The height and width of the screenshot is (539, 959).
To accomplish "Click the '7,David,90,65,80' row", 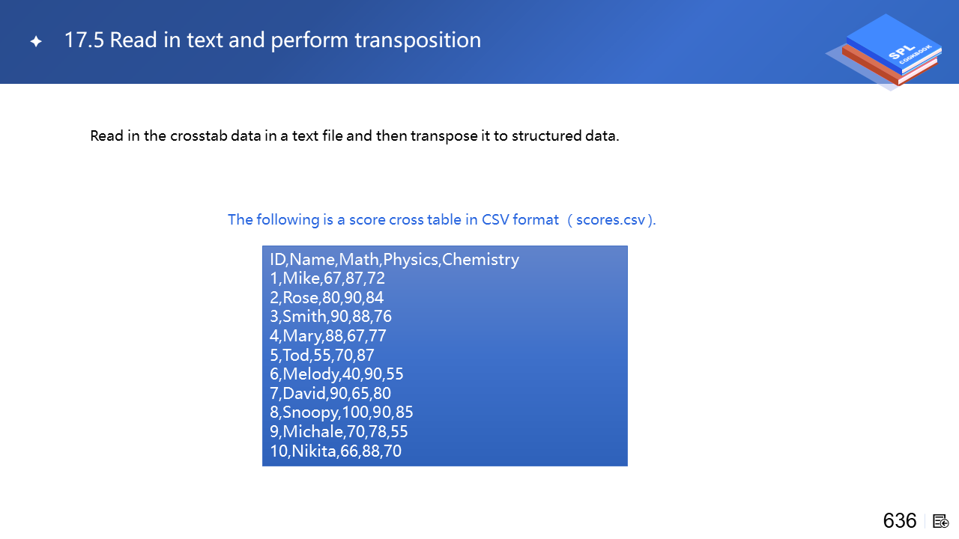I will [x=330, y=393].
